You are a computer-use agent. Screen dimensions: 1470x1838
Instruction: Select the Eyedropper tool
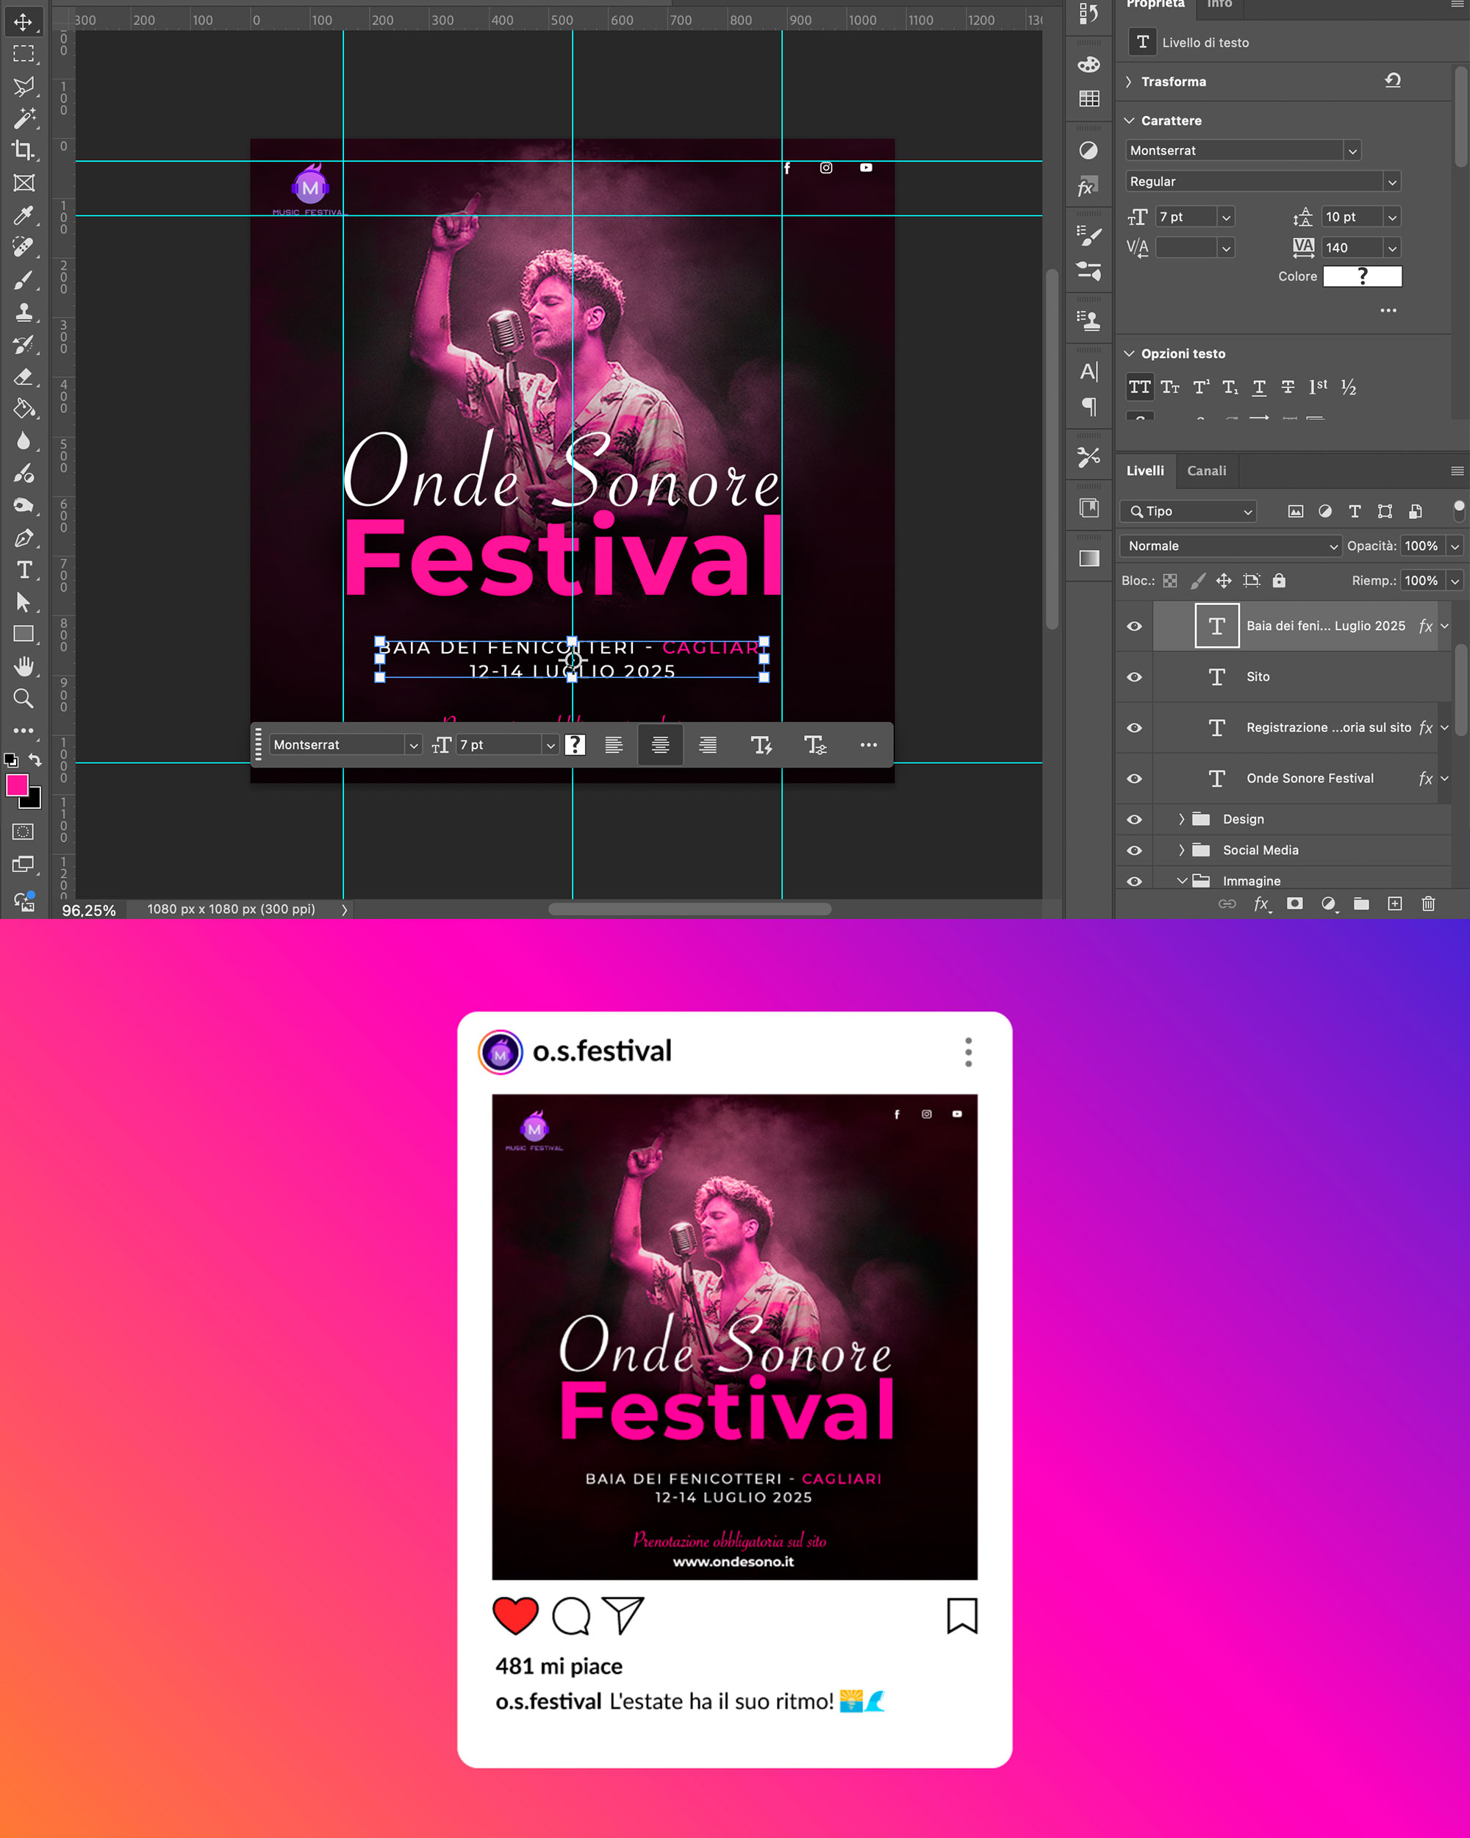24,215
